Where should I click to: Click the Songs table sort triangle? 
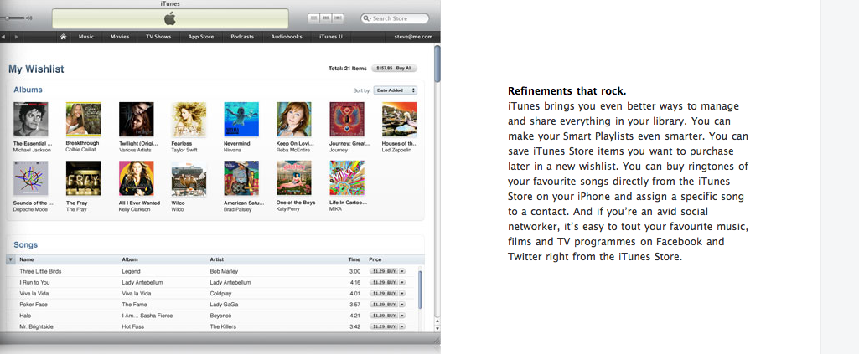click(x=10, y=259)
